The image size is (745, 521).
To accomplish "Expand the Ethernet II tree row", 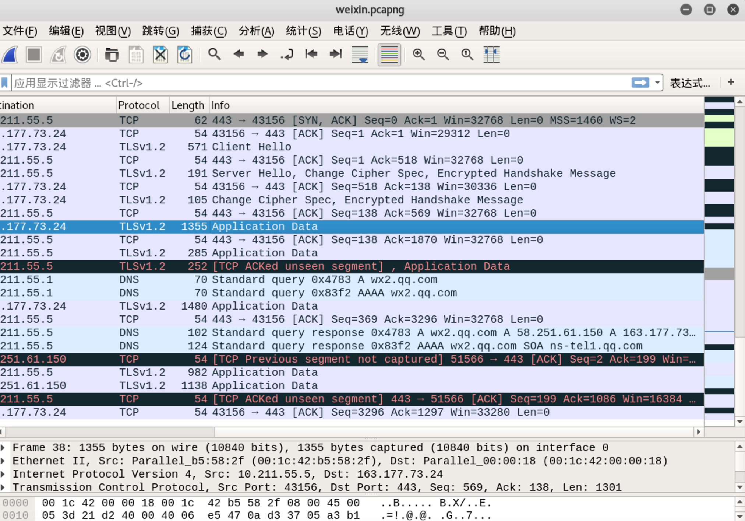I will [x=3, y=461].
